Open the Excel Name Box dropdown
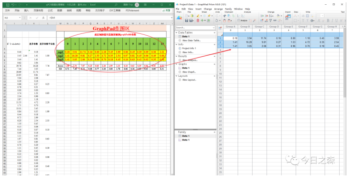 pyautogui.click(x=20, y=18)
